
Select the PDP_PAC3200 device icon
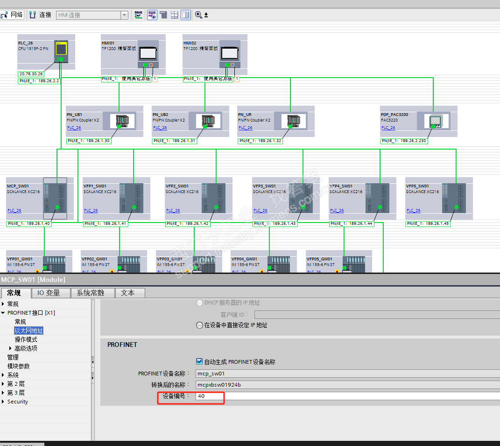point(436,121)
